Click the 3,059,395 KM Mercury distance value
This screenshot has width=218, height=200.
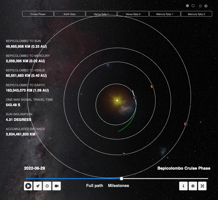25,61
